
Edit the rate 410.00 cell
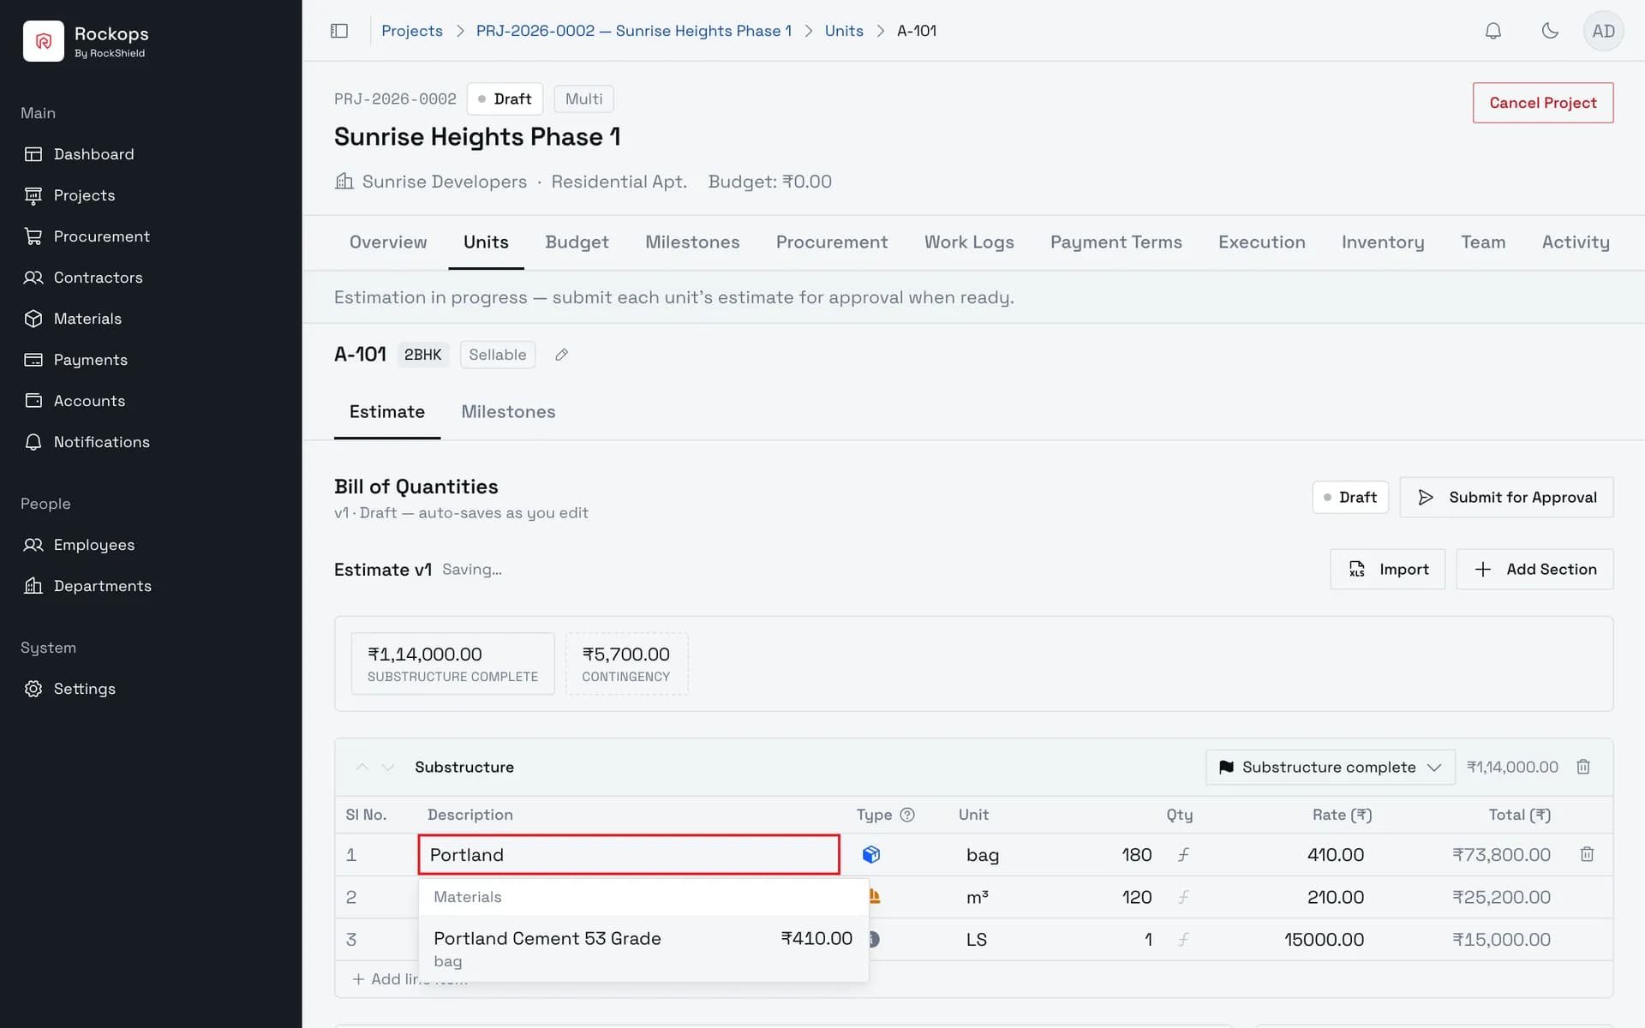point(1336,854)
